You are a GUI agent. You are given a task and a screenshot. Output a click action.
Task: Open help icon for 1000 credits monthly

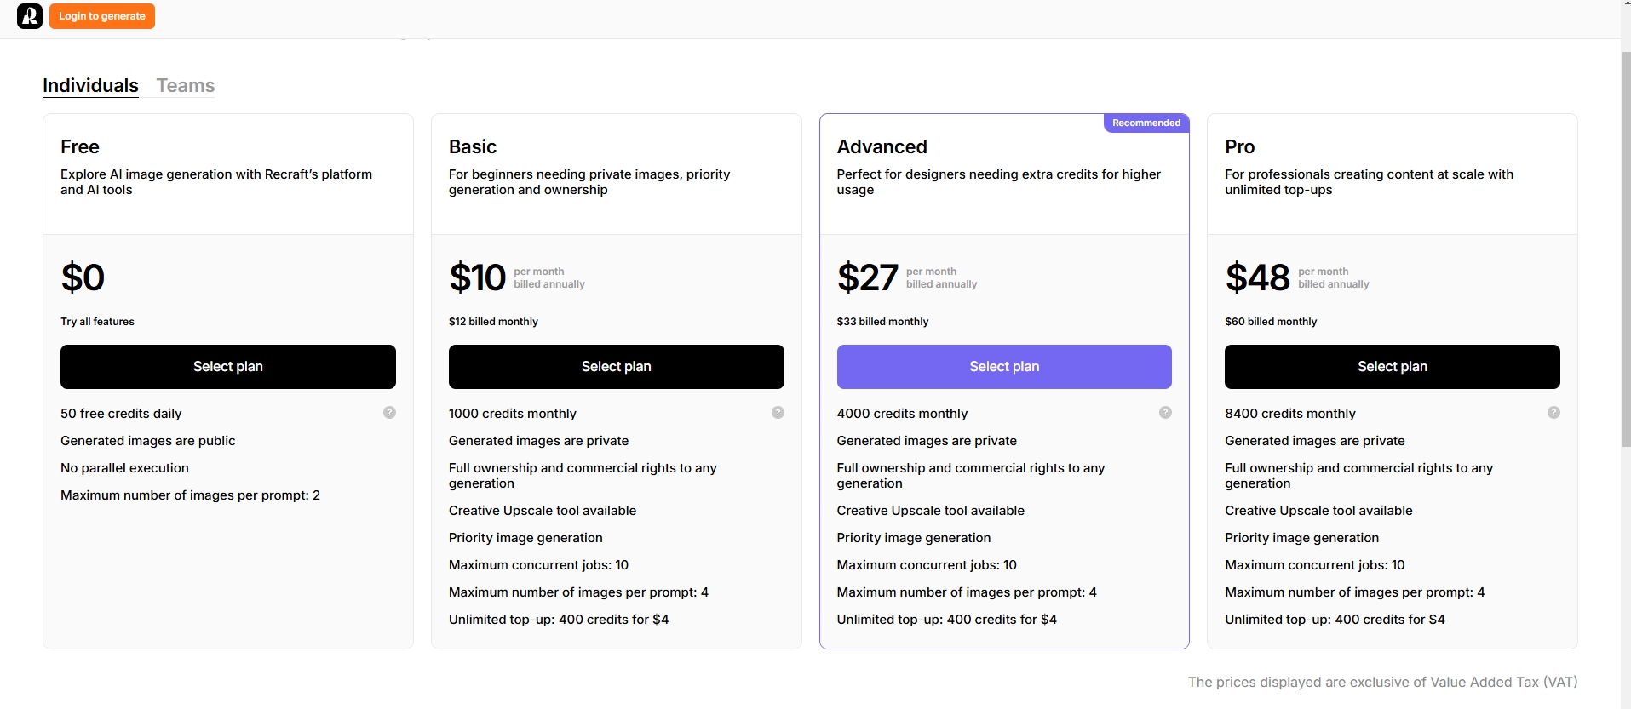click(x=778, y=413)
